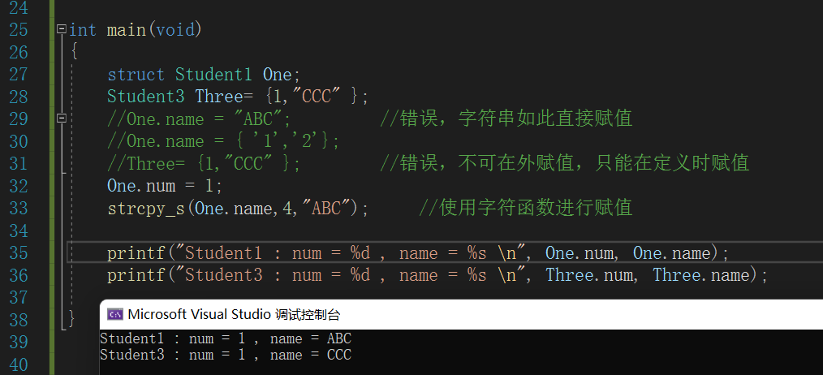The image size is (823, 375).
Task: Click line number 33 in the gutter
Action: coord(19,208)
